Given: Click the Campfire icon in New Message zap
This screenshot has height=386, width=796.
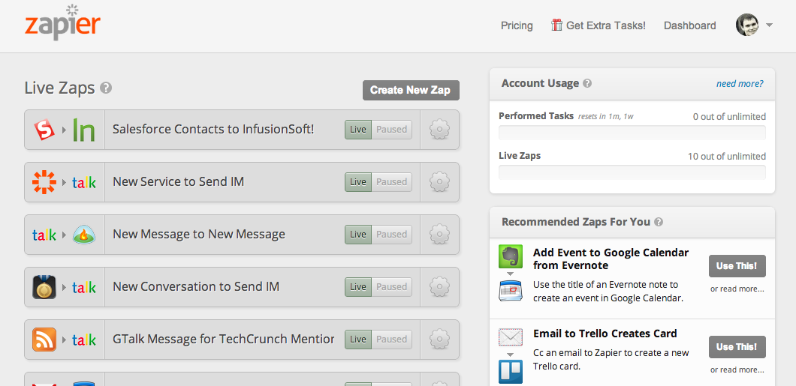Looking at the screenshot, I should pos(84,235).
